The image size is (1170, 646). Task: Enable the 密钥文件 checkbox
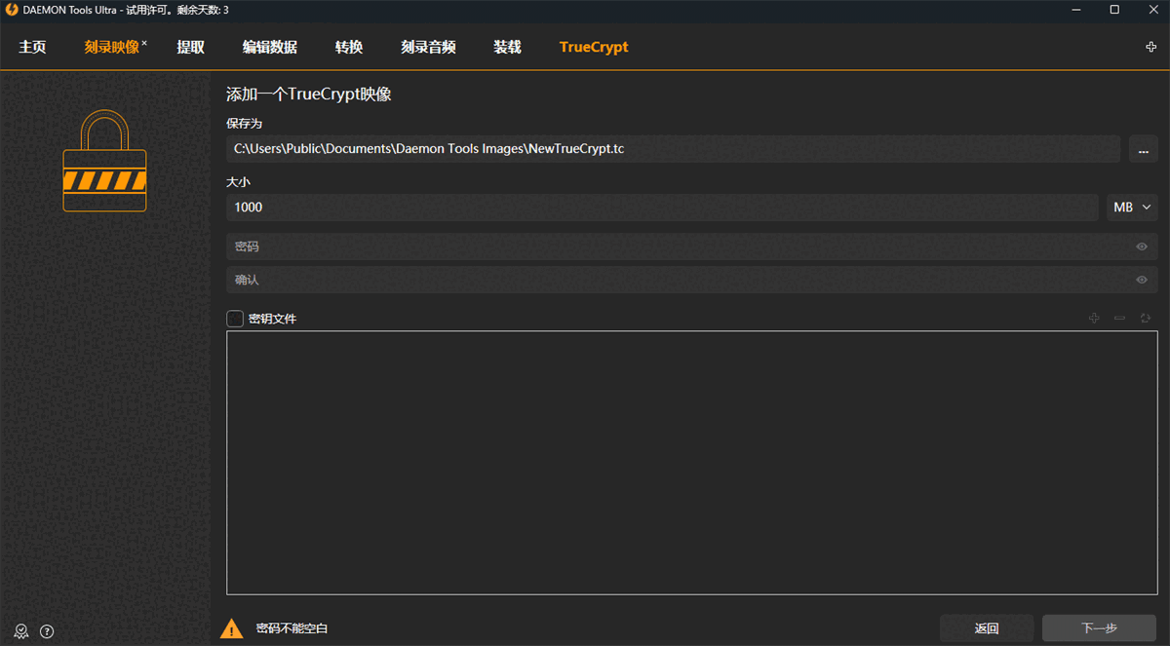click(x=234, y=318)
